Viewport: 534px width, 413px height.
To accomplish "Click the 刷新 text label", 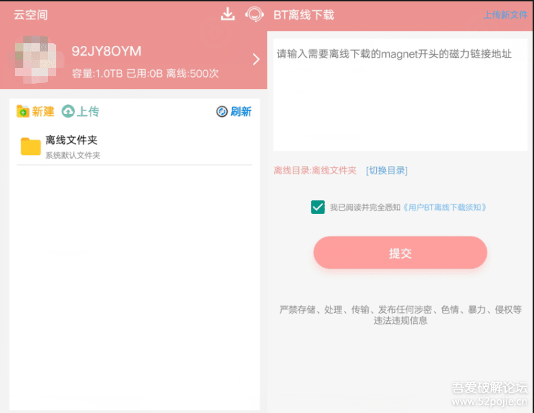I will click(241, 111).
